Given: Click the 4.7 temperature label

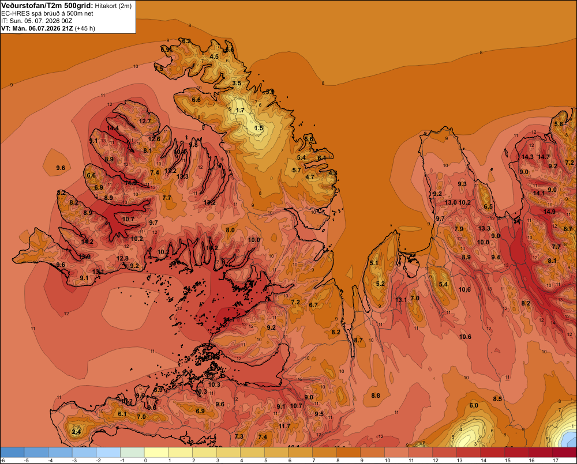Looking at the screenshot, I should coord(310,177).
